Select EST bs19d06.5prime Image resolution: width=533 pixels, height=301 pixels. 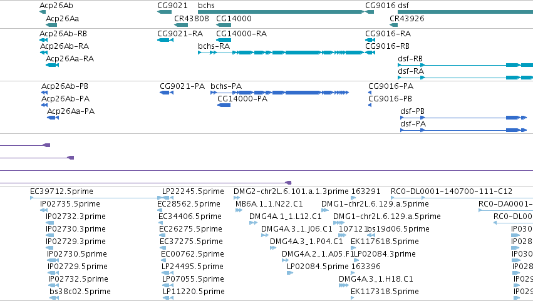coord(398,229)
